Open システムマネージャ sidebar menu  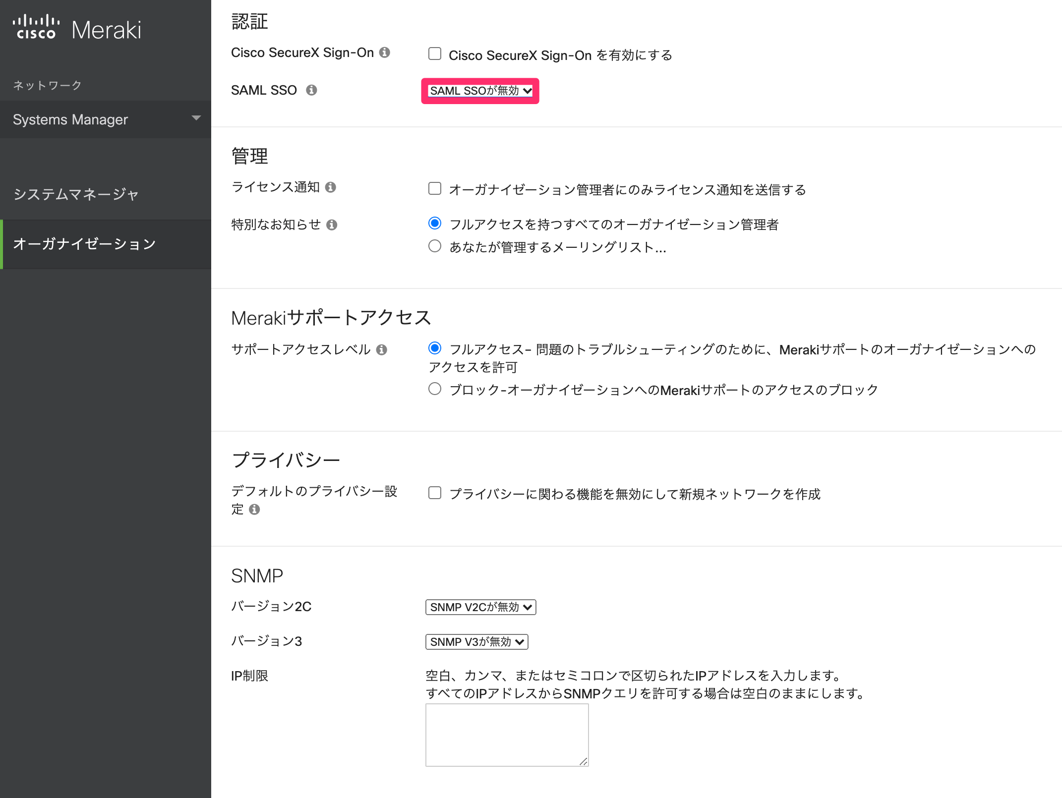106,194
